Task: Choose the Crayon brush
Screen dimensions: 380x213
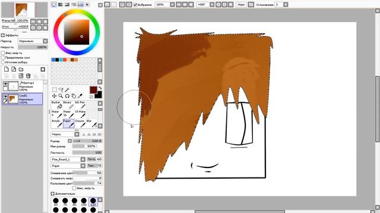Action: tap(80, 124)
